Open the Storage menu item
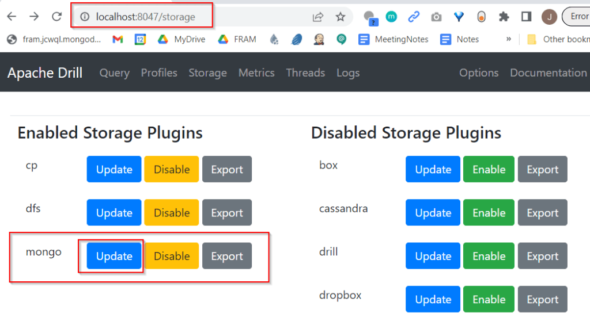 click(x=207, y=72)
